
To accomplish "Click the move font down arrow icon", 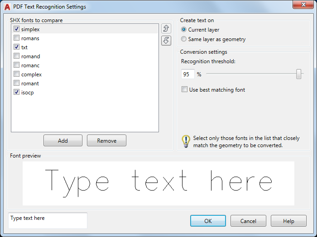I will (166, 41).
